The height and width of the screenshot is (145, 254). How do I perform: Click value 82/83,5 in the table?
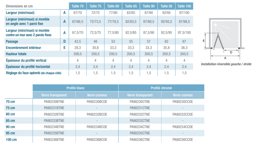point(131,22)
